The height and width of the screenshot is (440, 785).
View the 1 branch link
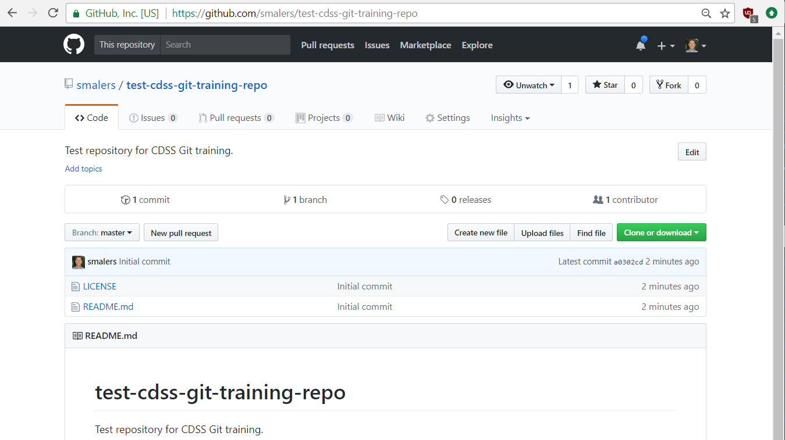305,199
